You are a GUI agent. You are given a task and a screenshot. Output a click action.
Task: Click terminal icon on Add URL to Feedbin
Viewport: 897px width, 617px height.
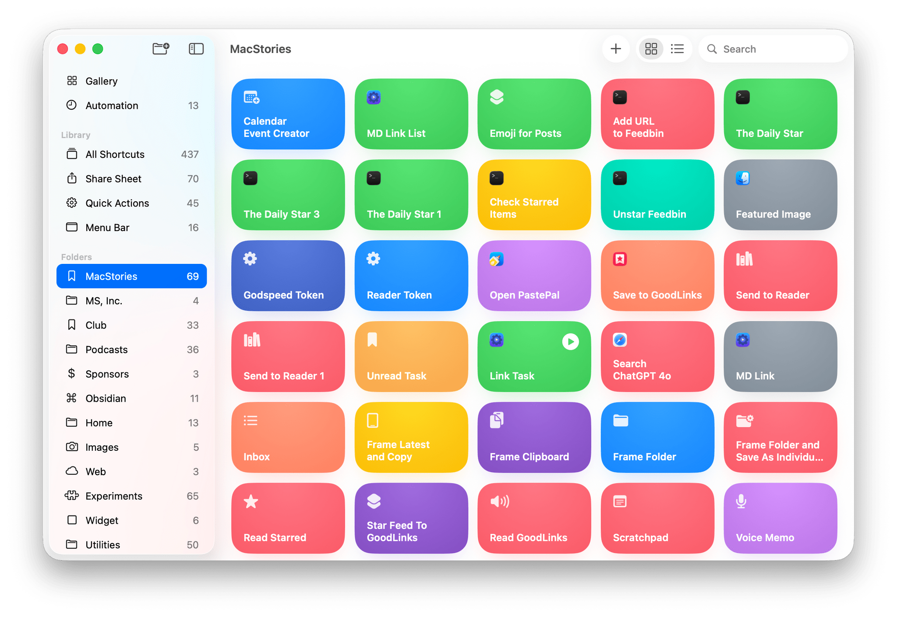620,97
